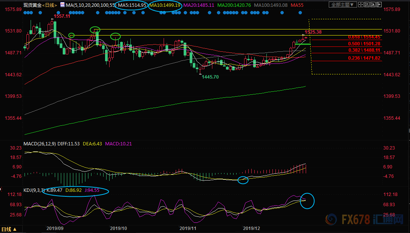Click the MA5:1514.95 indicator label
Screen dimensions: 410x233
(x=132, y=5)
